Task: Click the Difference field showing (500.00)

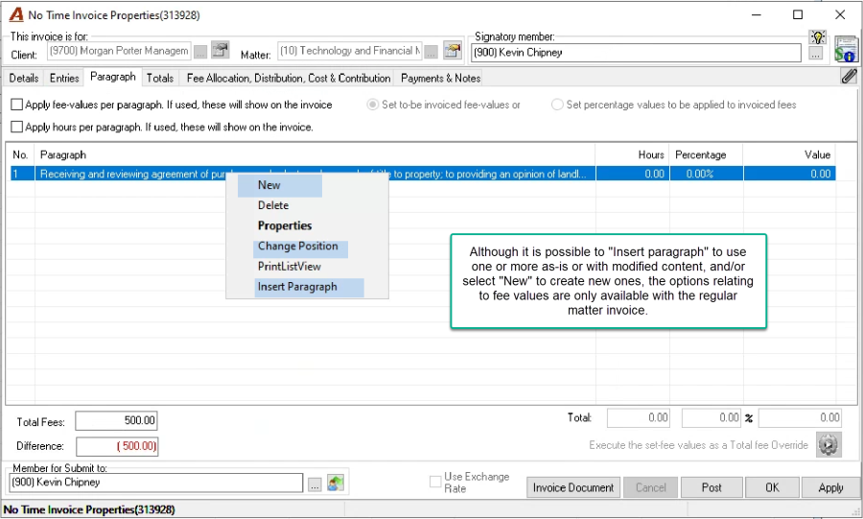Action: pyautogui.click(x=116, y=446)
